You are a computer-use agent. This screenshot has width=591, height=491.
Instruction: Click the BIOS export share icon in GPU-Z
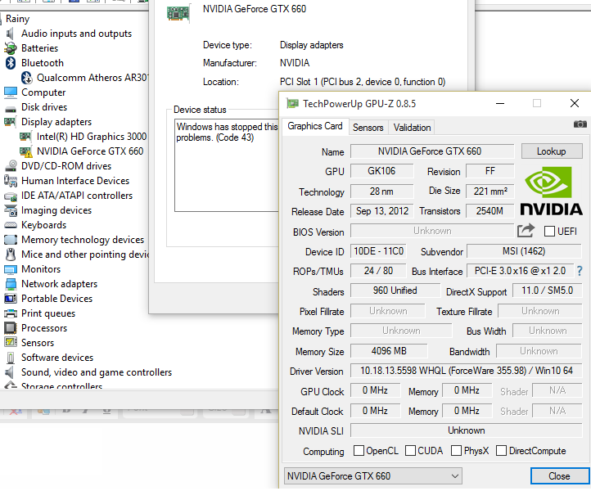526,231
